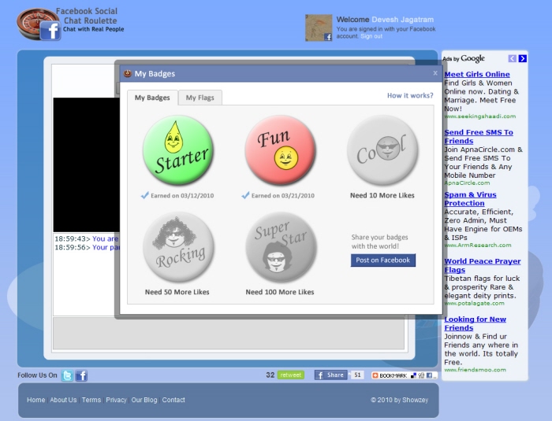
Task: Click the 18:59:43 chat log line
Action: [86, 238]
